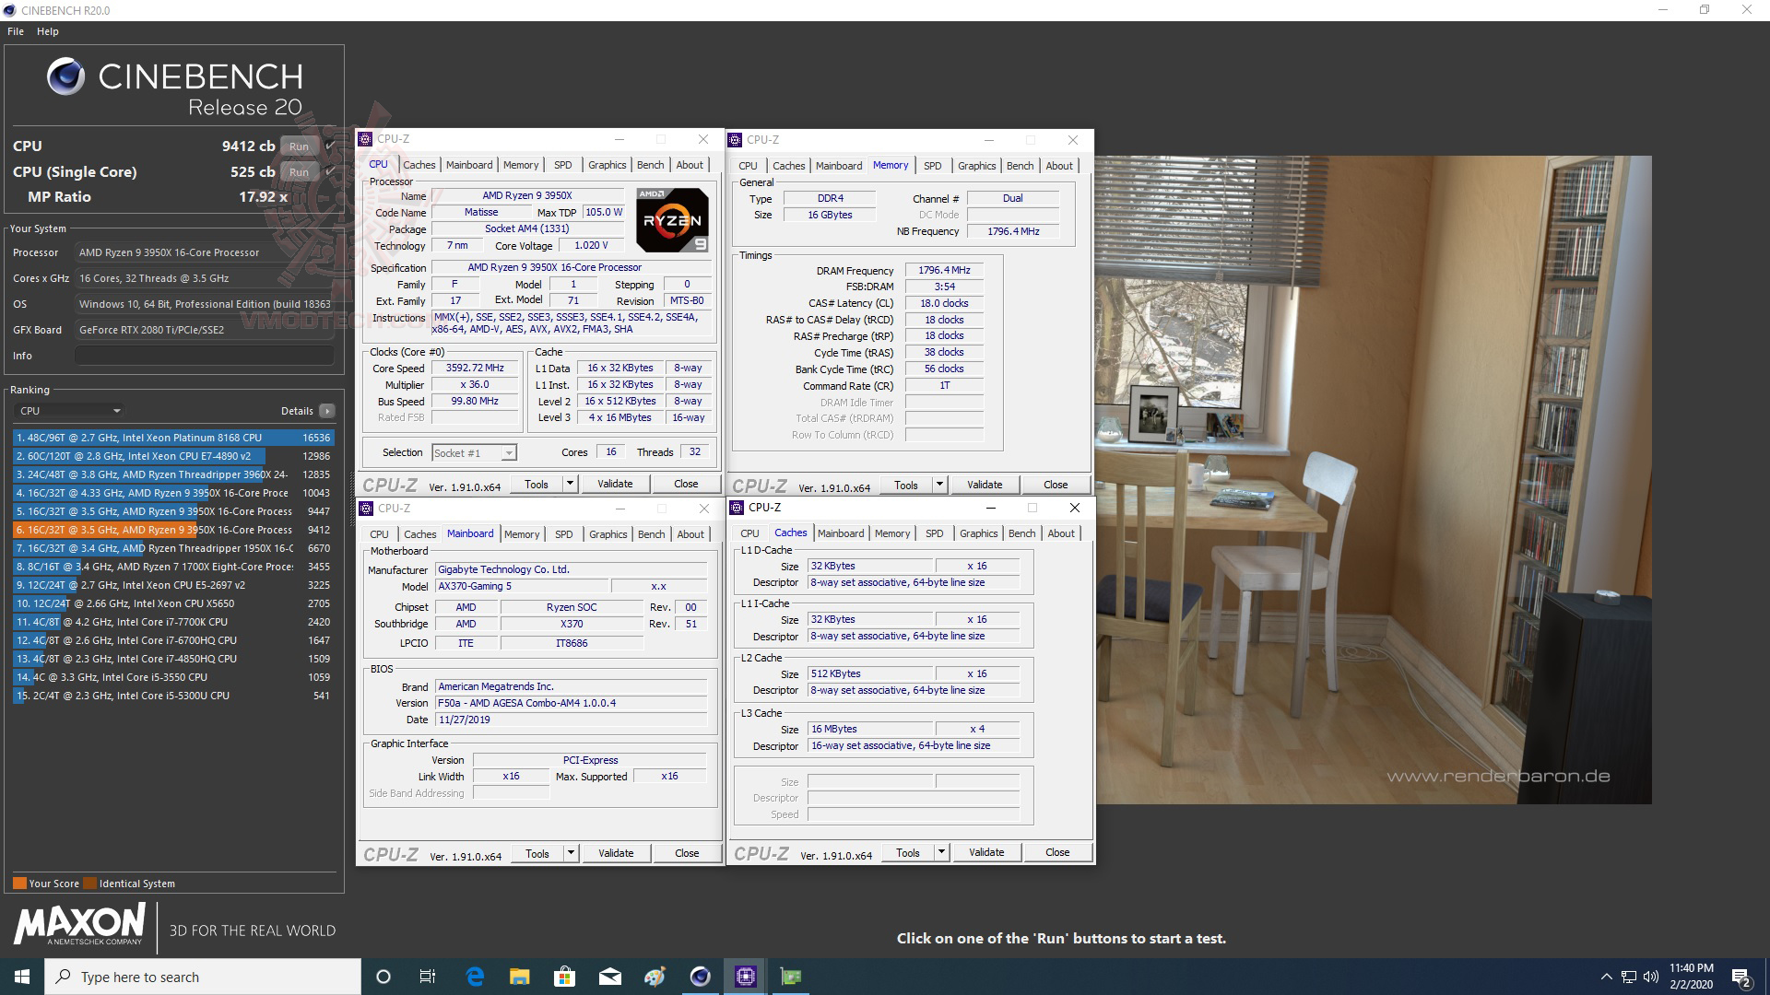Open the Mail app taskbar icon
Screen dimensions: 1770x995
(609, 977)
